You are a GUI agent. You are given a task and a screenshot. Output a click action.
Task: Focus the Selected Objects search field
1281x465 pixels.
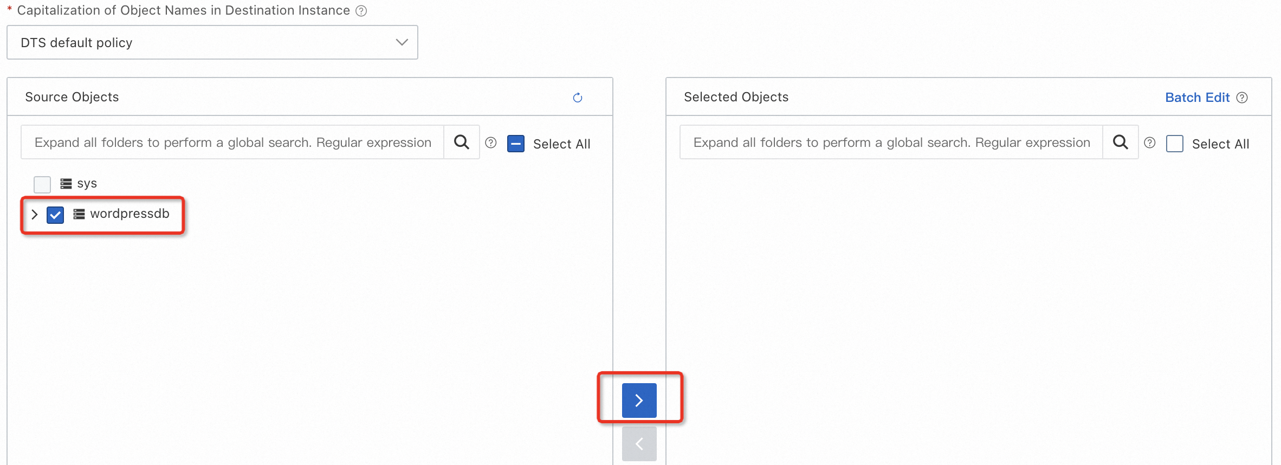pos(891,143)
